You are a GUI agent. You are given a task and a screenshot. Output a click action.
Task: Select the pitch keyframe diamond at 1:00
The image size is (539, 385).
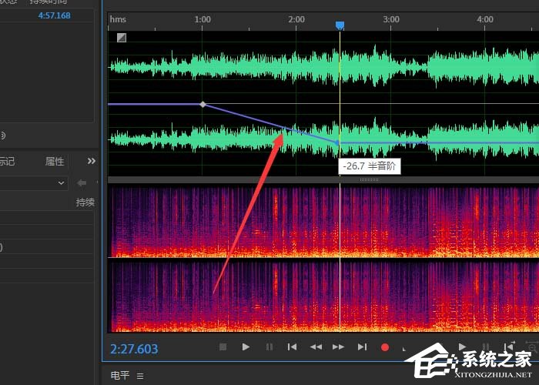point(203,104)
